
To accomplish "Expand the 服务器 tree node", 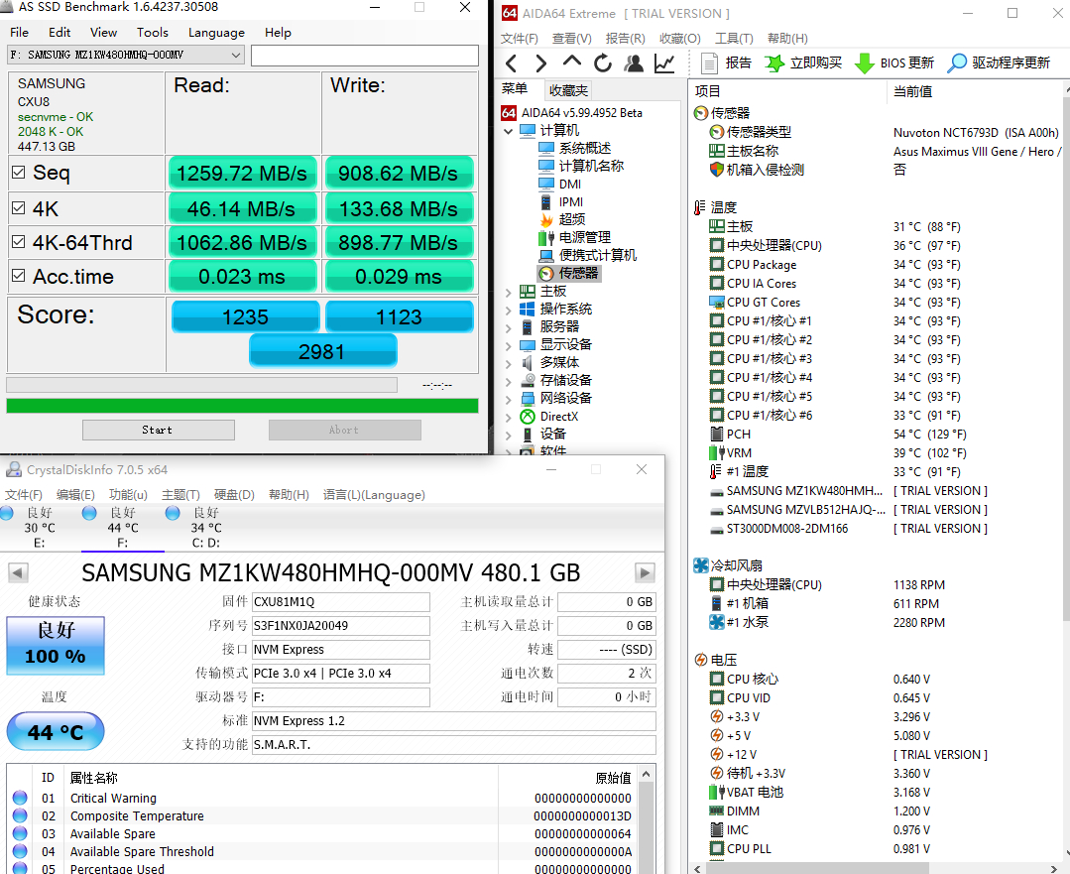I will point(509,327).
